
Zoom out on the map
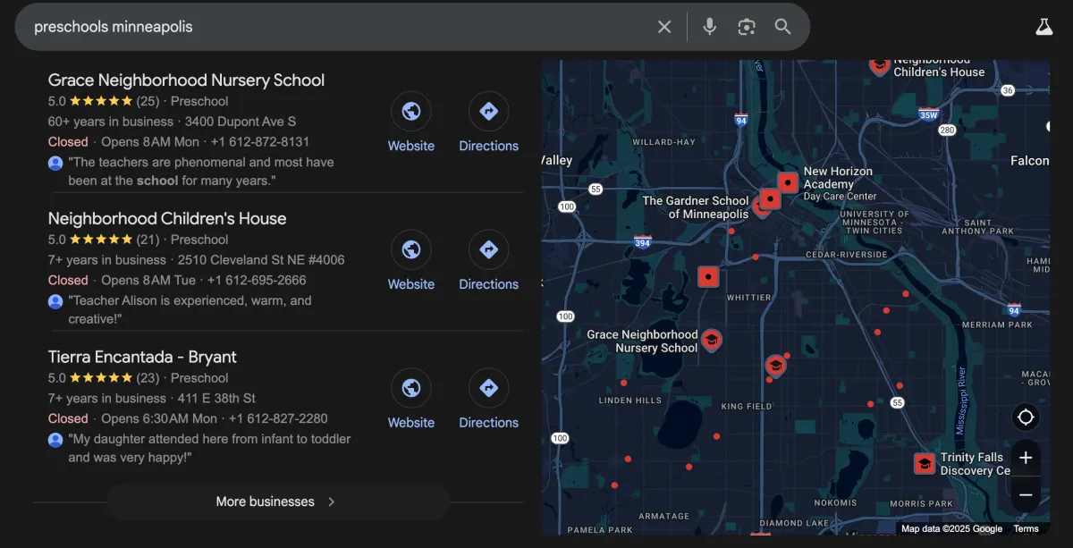click(x=1026, y=494)
